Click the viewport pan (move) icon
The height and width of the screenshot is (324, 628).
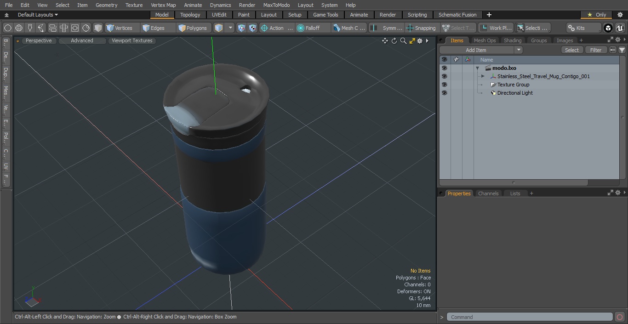(x=385, y=41)
